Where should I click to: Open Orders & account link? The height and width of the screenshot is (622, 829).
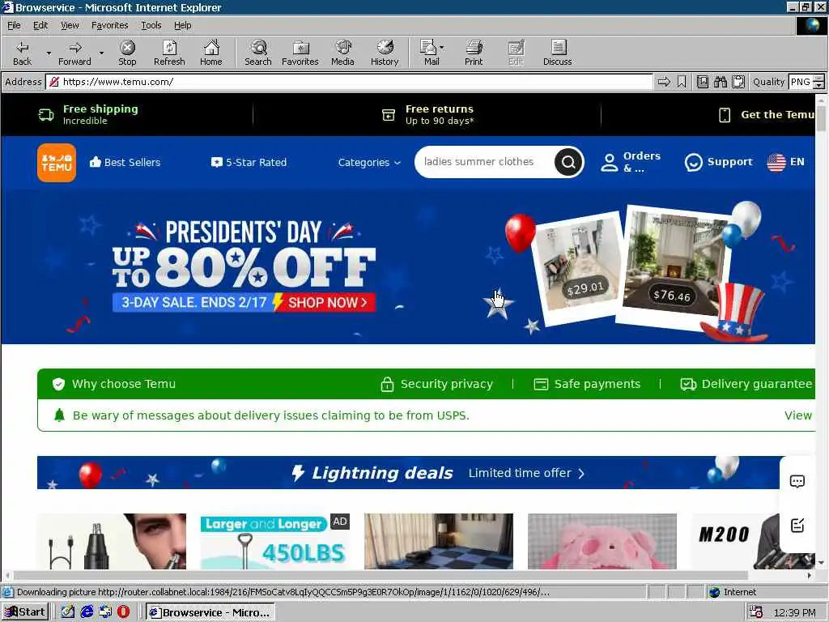click(631, 162)
